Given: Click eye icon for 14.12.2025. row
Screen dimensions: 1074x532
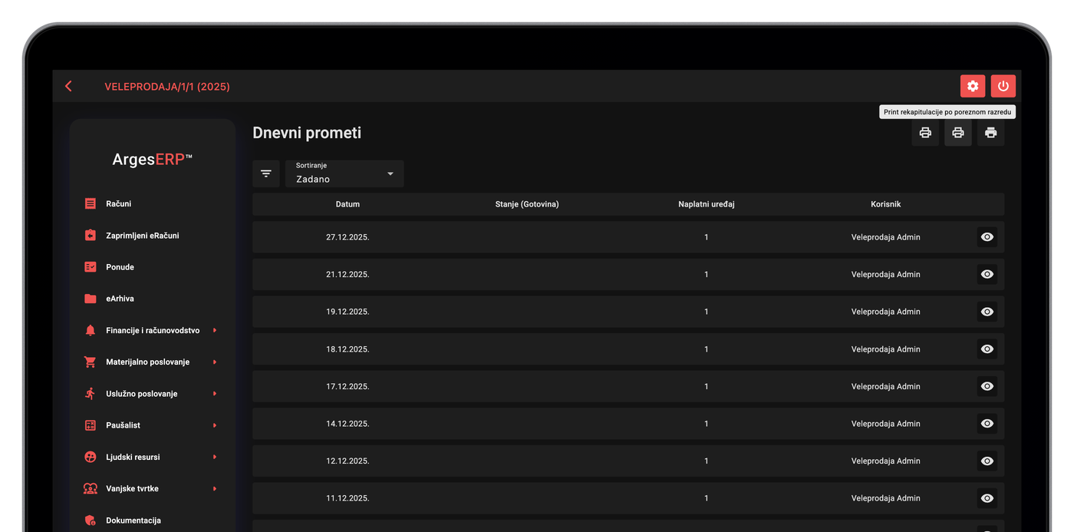Looking at the screenshot, I should (x=987, y=424).
